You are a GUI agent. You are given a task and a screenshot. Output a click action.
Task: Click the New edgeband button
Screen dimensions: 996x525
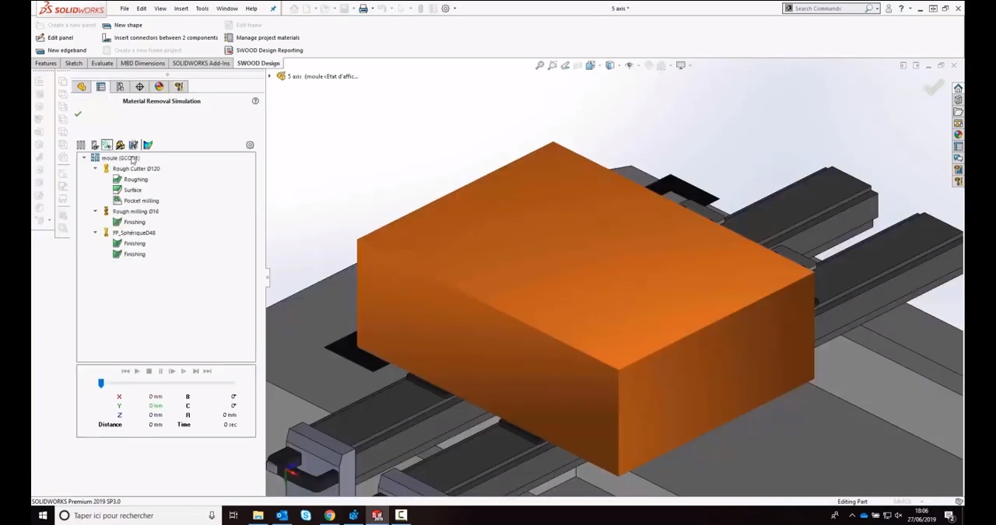pyautogui.click(x=61, y=51)
